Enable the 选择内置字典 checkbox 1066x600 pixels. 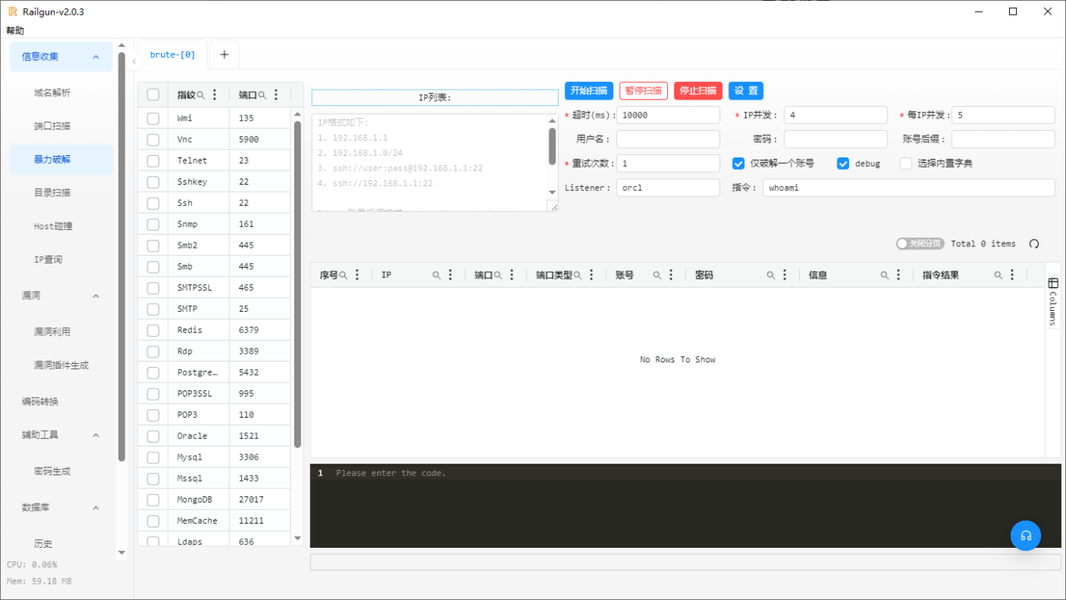pyautogui.click(x=905, y=164)
